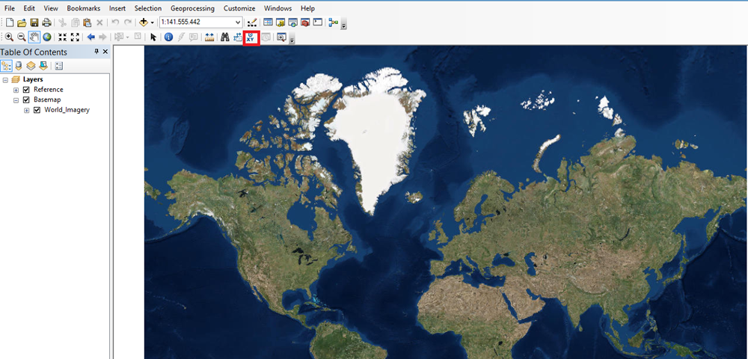Expand the Reference layer group

16,90
